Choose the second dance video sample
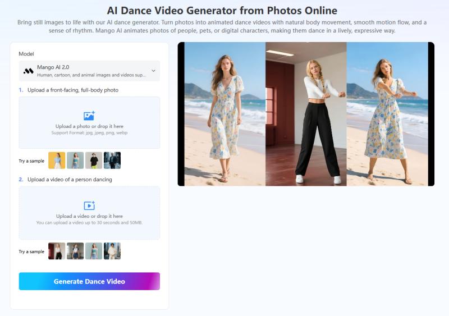 (x=75, y=251)
